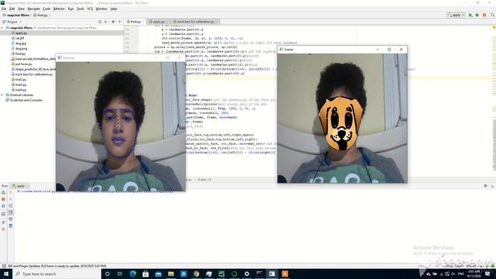Click the collapse all icon in Project panel header
Image resolution: width=496 pixels, height=279 pixels.
pyautogui.click(x=105, y=22)
